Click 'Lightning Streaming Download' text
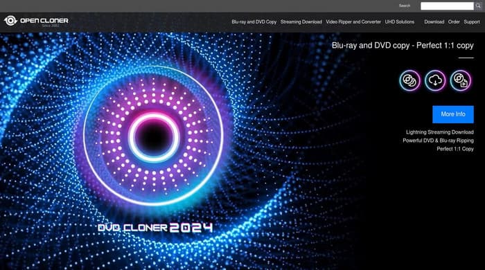This screenshot has width=485, height=270. [x=439, y=132]
